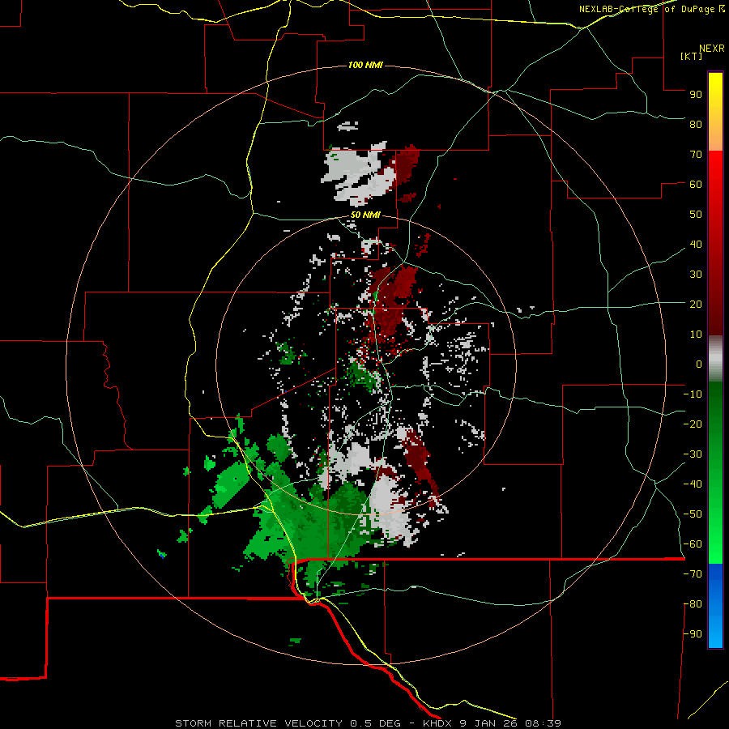Click the [KT] units label
The width and height of the screenshot is (729, 729).
[x=691, y=56]
